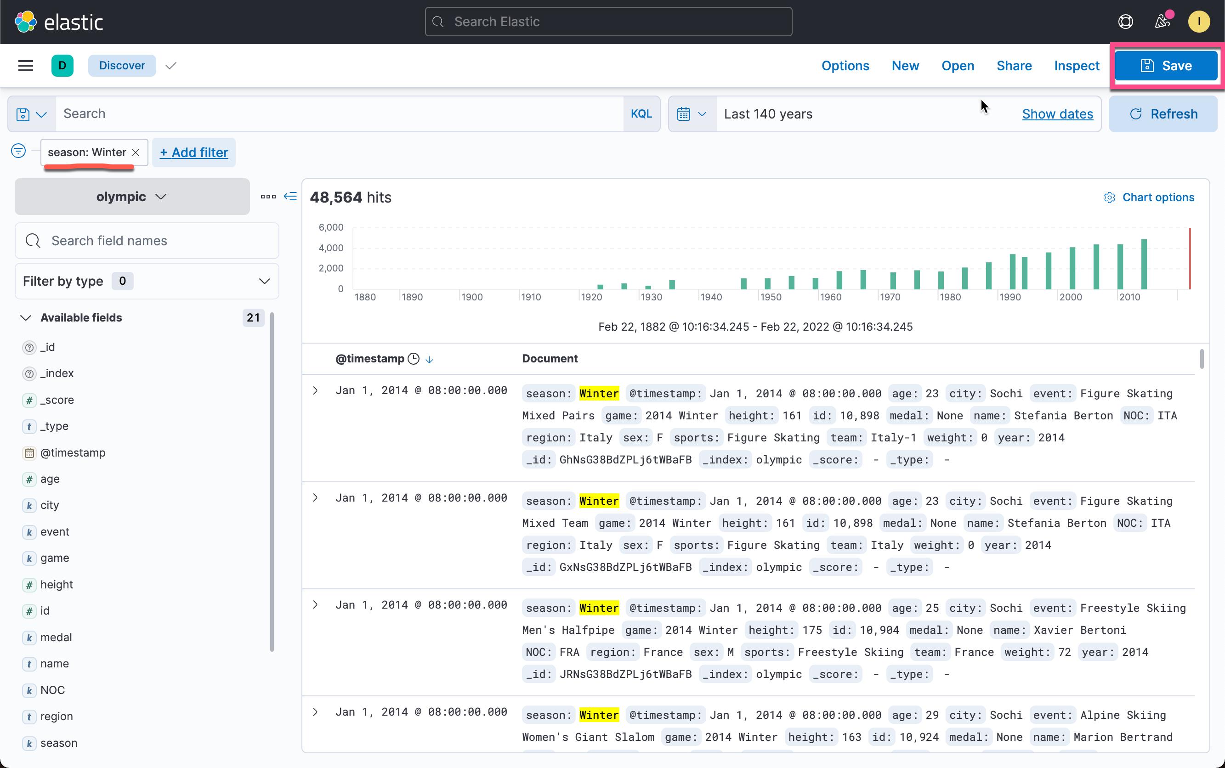
Task: Click the Discover breadcrumb
Action: 122,66
